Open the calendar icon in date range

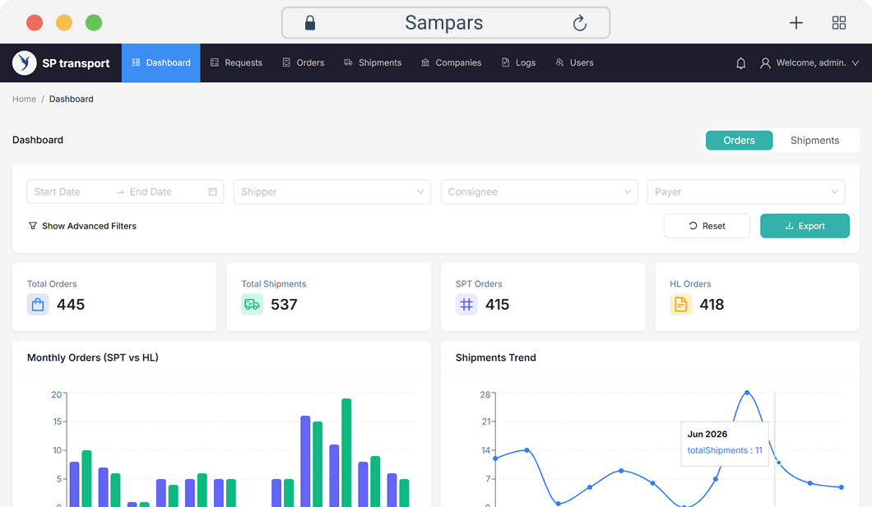pos(212,191)
